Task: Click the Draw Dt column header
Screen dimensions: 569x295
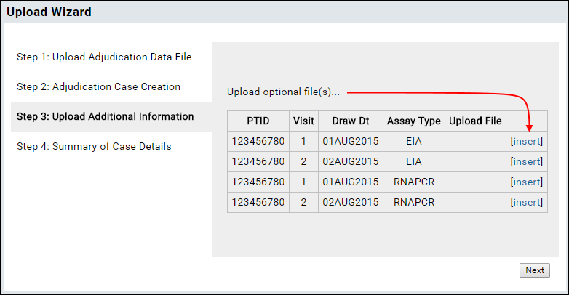Action: coord(351,121)
